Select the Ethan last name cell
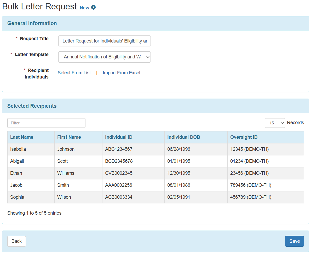The height and width of the screenshot is (254, 311). click(31, 173)
